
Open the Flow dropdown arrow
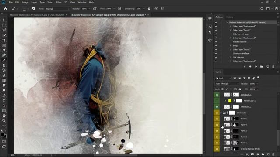(x=114, y=9)
